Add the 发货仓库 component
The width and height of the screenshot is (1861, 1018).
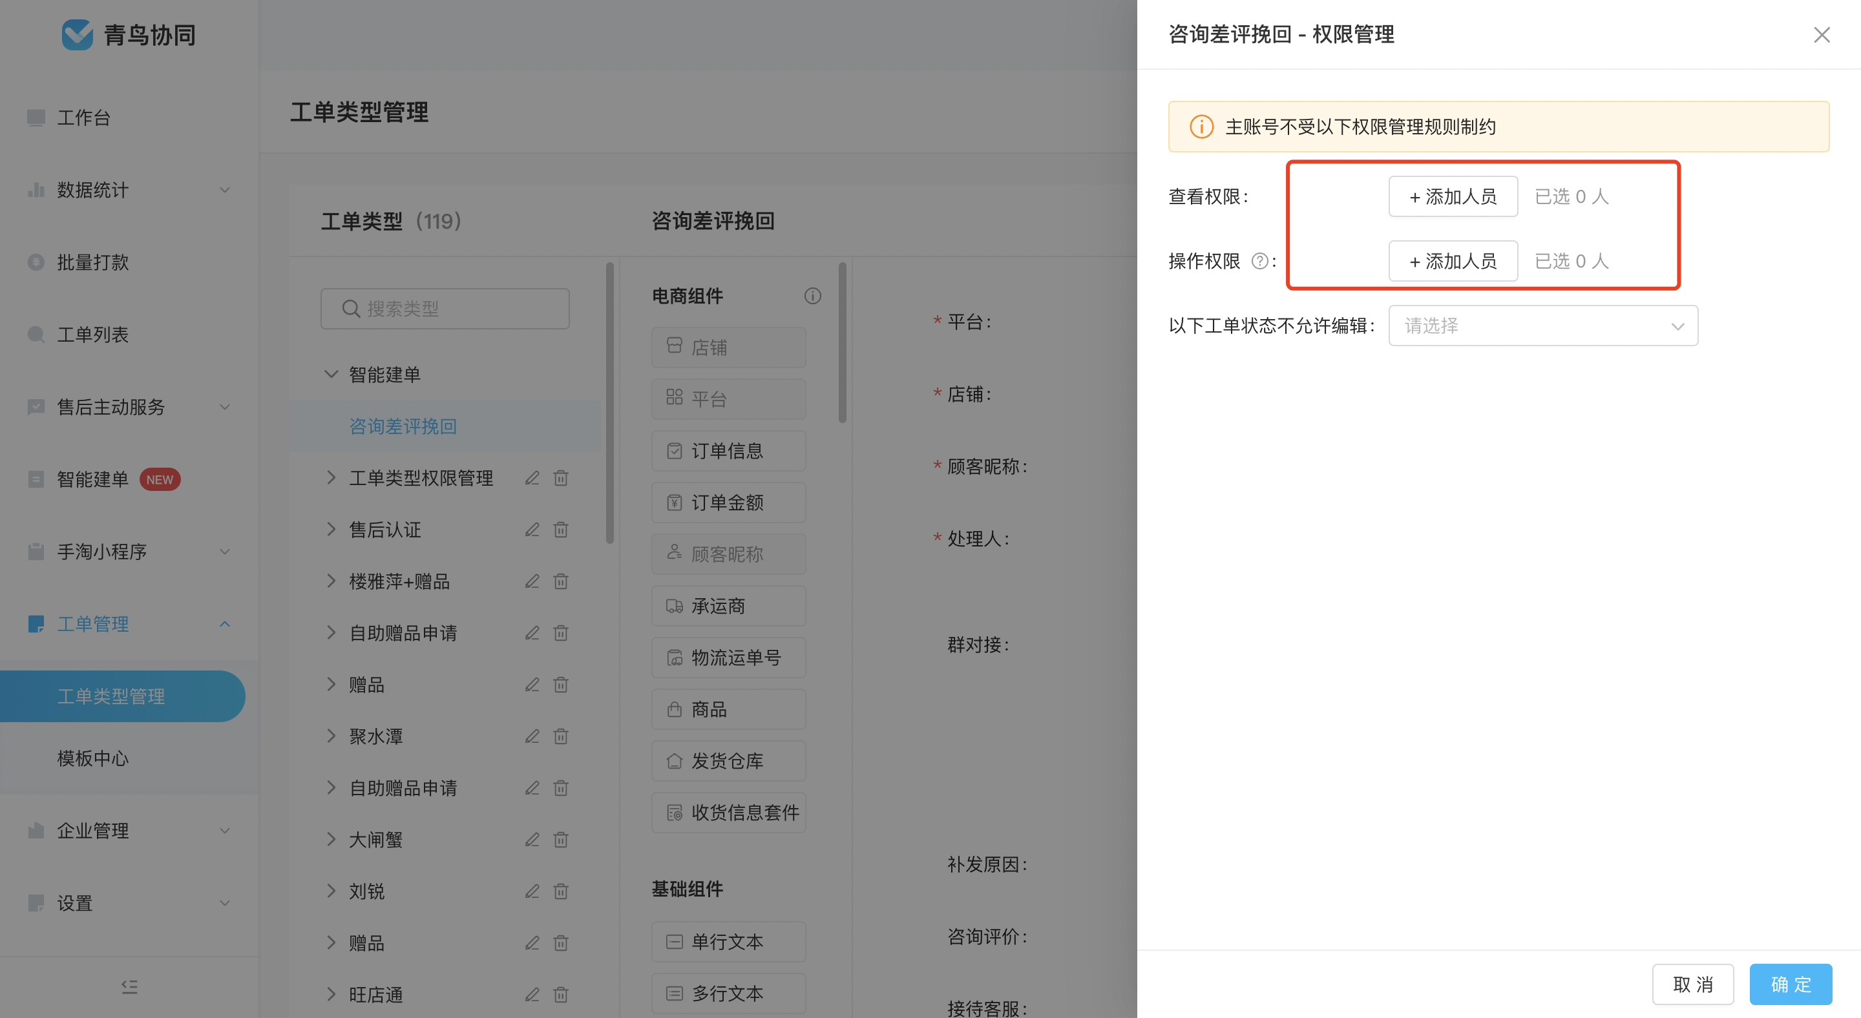pyautogui.click(x=728, y=760)
